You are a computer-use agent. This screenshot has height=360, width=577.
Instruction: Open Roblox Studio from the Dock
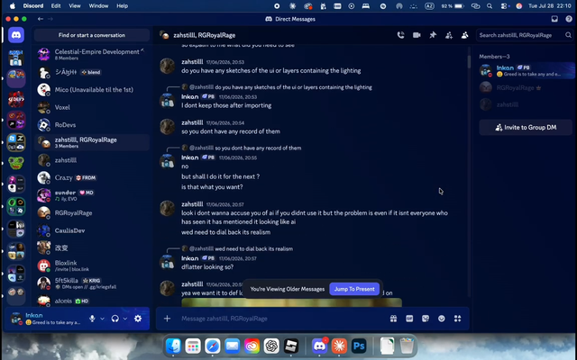(x=291, y=346)
